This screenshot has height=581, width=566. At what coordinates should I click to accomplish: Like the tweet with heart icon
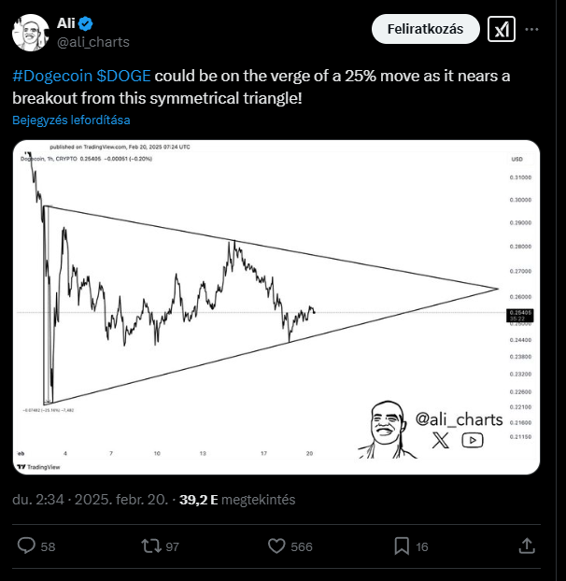click(x=276, y=546)
